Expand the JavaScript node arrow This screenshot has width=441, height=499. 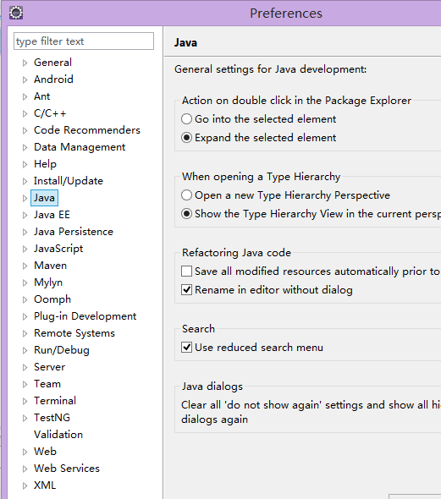click(x=25, y=249)
